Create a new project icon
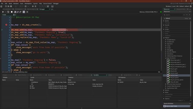The image size is (193, 109). (x=6, y=6)
